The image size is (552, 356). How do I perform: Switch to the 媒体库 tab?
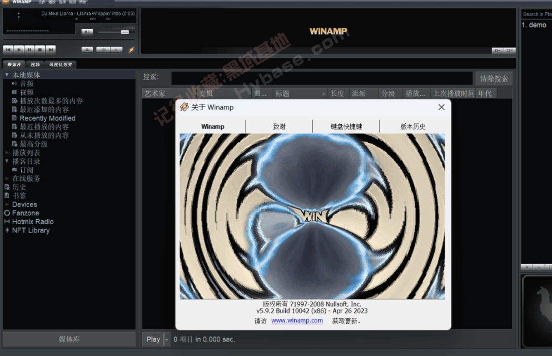point(14,65)
